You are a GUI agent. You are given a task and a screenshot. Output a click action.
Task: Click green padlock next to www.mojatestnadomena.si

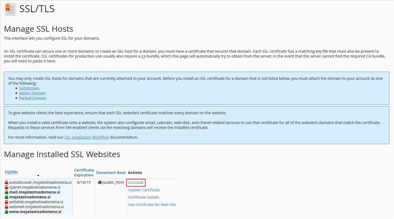(7, 212)
